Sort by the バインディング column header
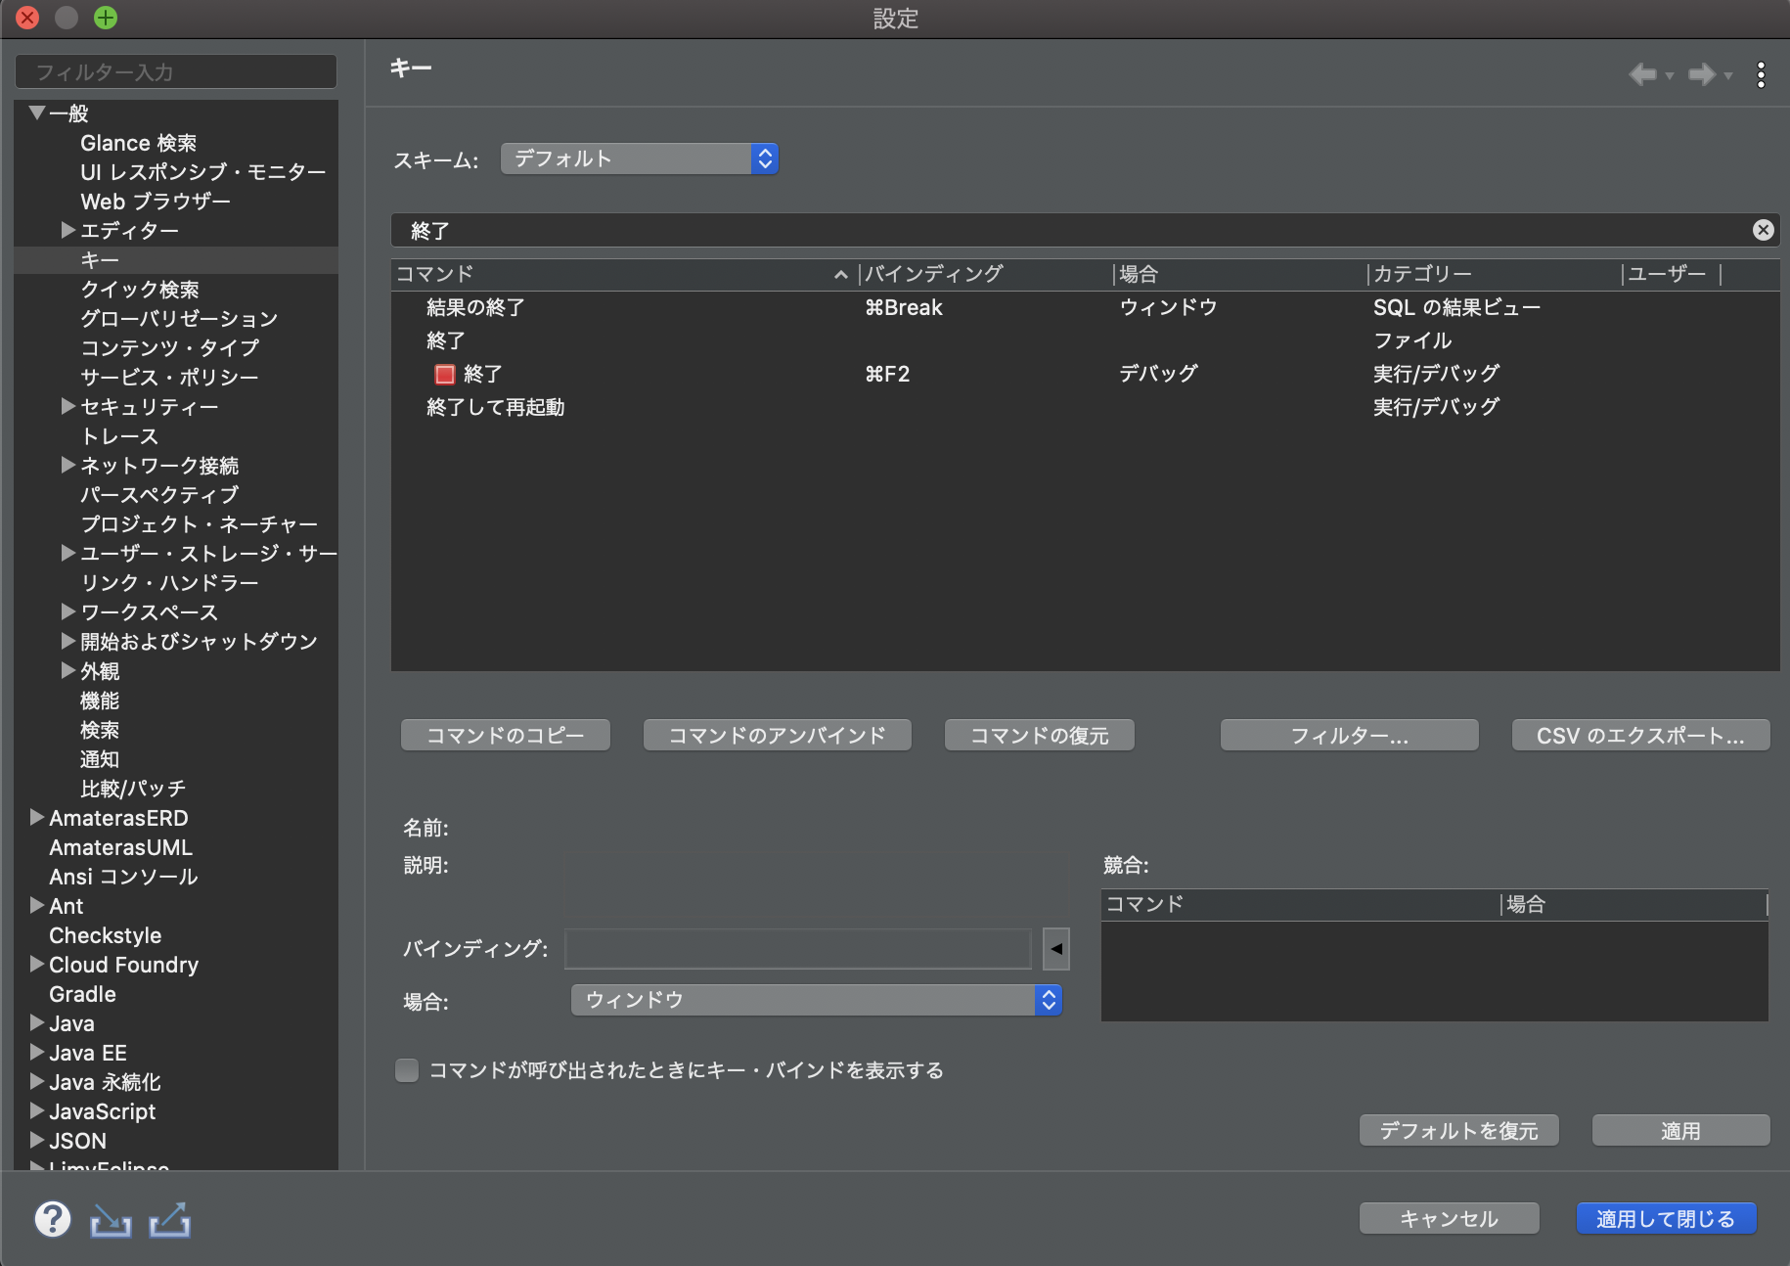The width and height of the screenshot is (1790, 1266). [x=986, y=274]
